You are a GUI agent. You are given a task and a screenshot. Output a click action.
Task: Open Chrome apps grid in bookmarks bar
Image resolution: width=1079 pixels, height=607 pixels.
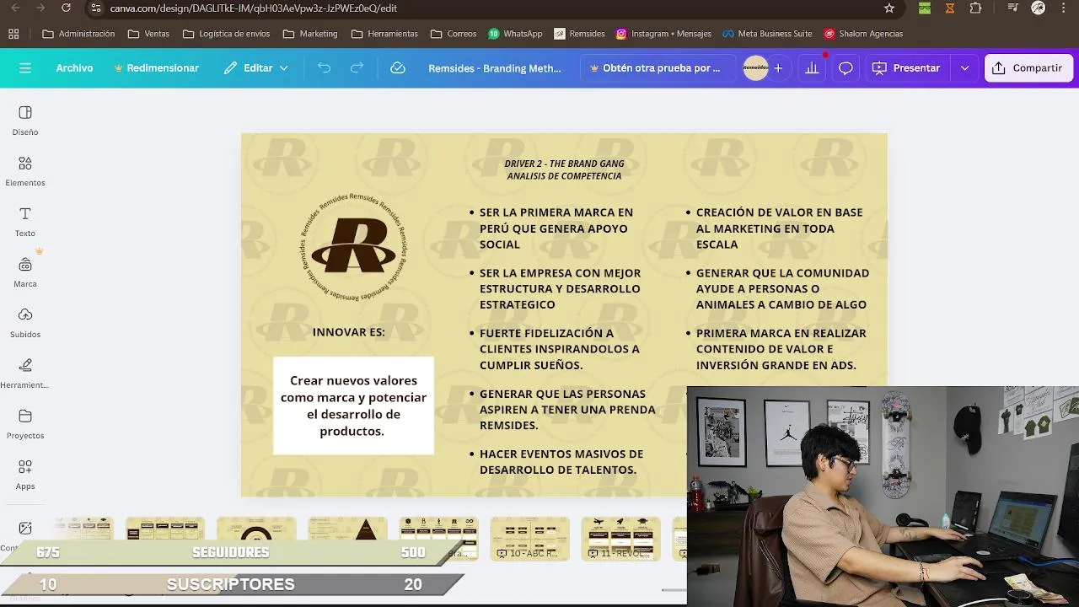13,34
